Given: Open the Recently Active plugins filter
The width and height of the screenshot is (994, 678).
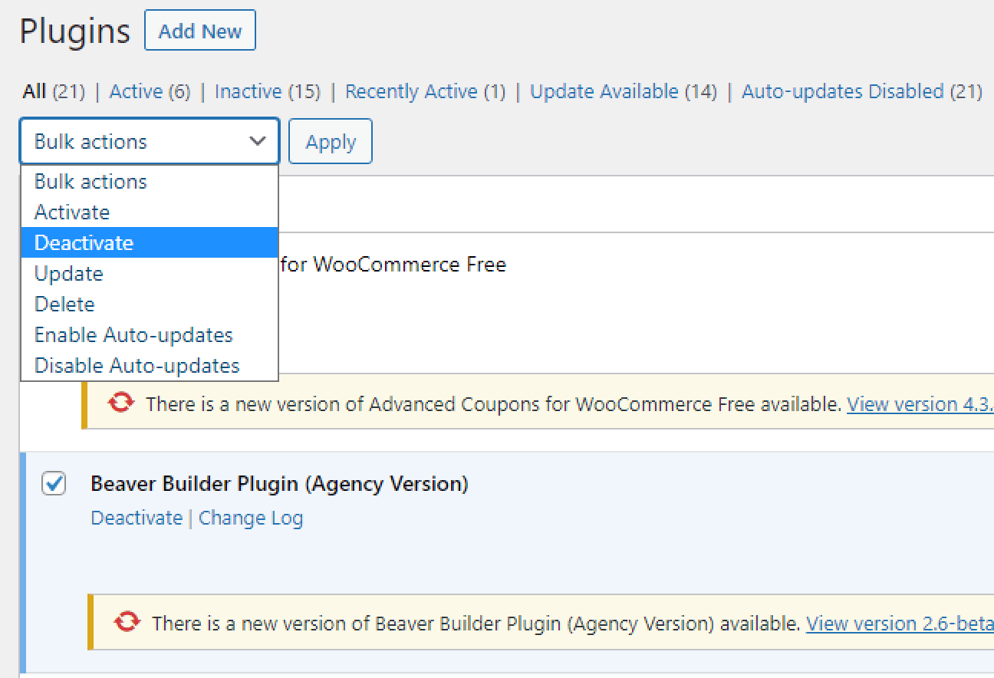Looking at the screenshot, I should coord(420,91).
